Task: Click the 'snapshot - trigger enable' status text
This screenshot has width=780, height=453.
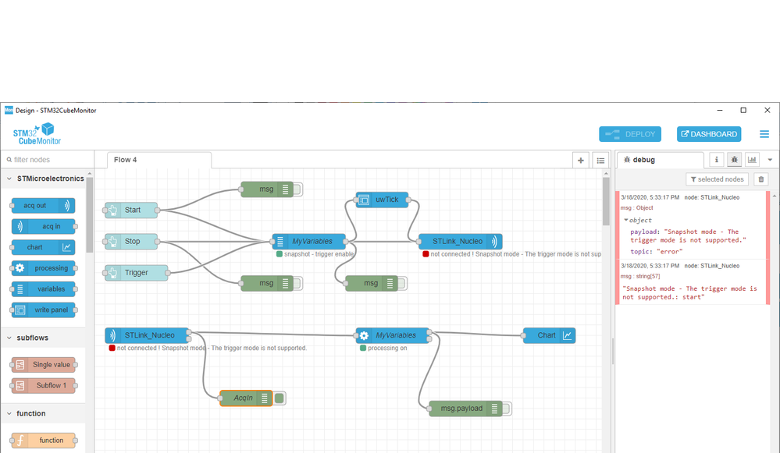Action: click(319, 254)
